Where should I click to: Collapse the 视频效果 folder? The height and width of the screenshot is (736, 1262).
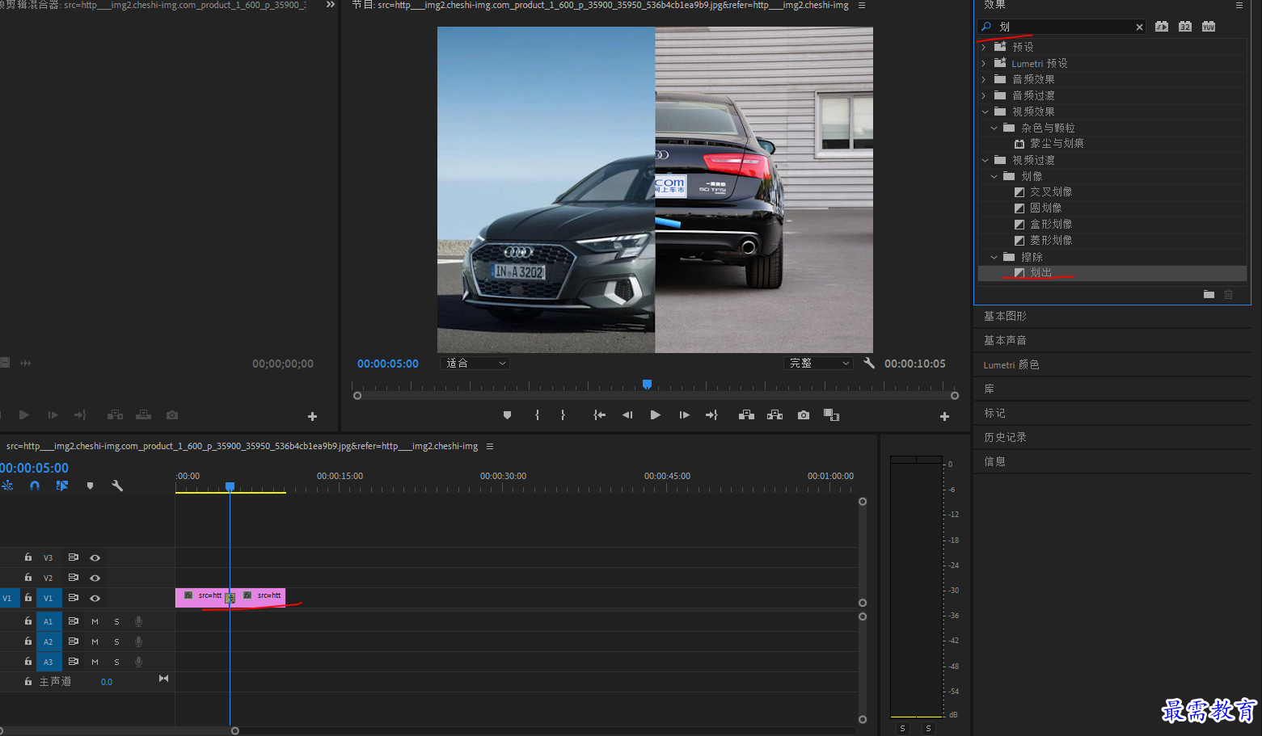click(x=985, y=111)
